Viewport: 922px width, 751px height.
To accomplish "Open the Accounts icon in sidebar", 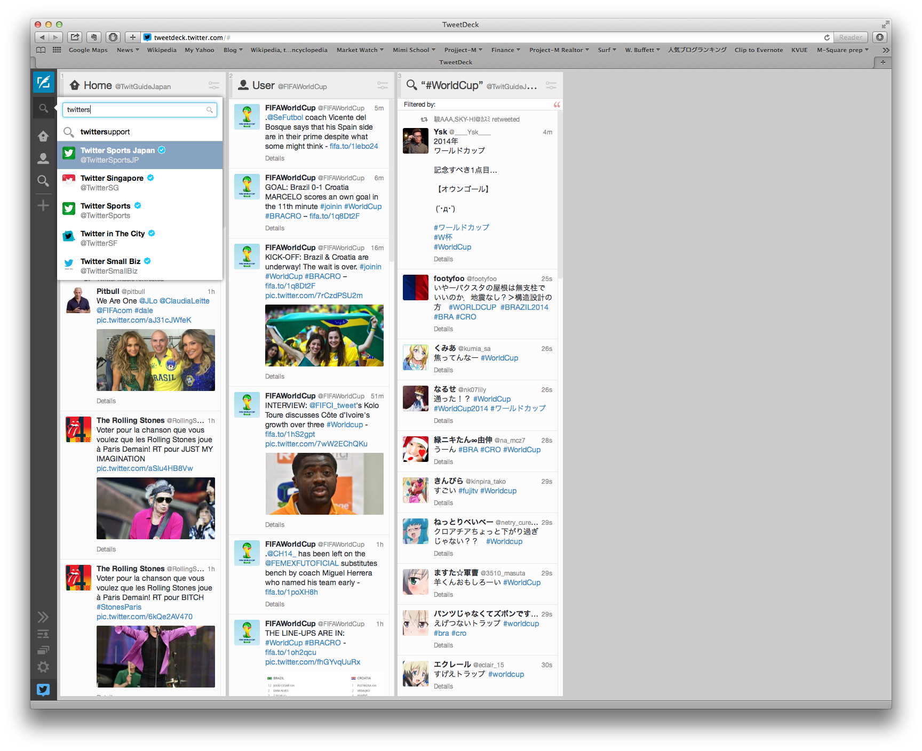I will click(43, 650).
